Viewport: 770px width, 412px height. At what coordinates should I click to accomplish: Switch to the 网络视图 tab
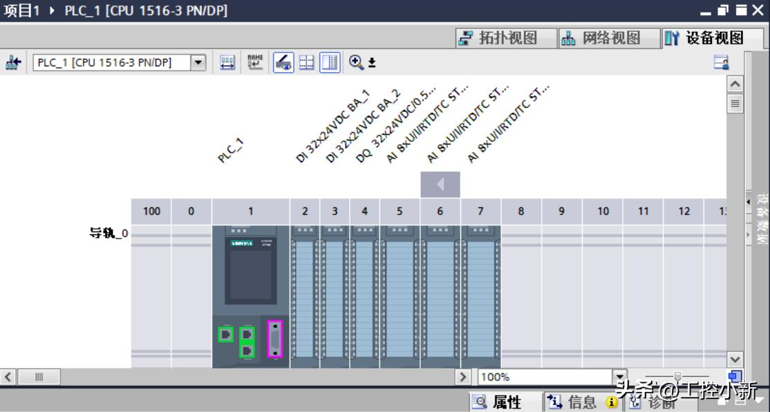pyautogui.click(x=609, y=38)
